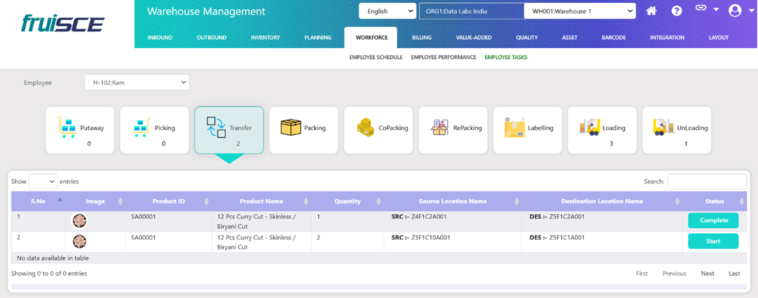The width and height of the screenshot is (758, 298).
Task: Click the table Search input field
Action: click(x=706, y=181)
